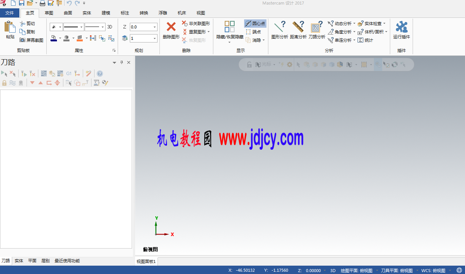Click the 刀路分析 icon
Screen dimensions: 465x274
pyautogui.click(x=317, y=27)
